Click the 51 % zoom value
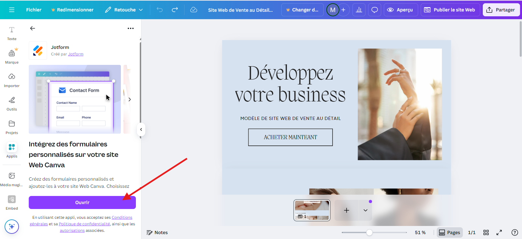Screen dimensions: 522x239 pyautogui.click(x=420, y=232)
